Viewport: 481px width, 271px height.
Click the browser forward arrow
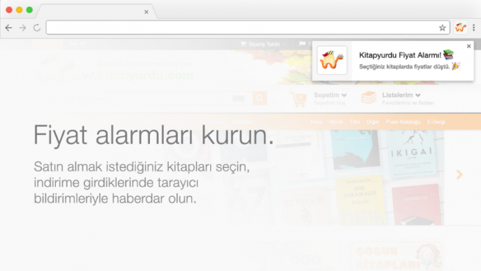[23, 28]
